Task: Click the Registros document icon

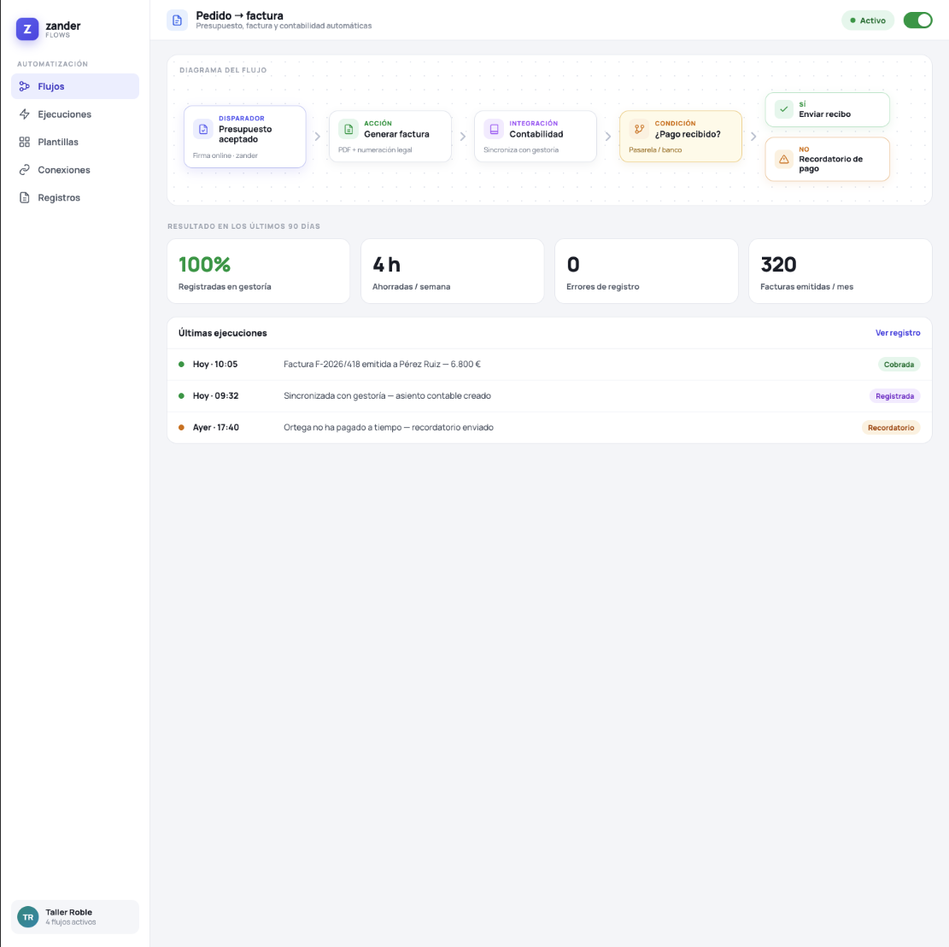Action: pyautogui.click(x=24, y=198)
